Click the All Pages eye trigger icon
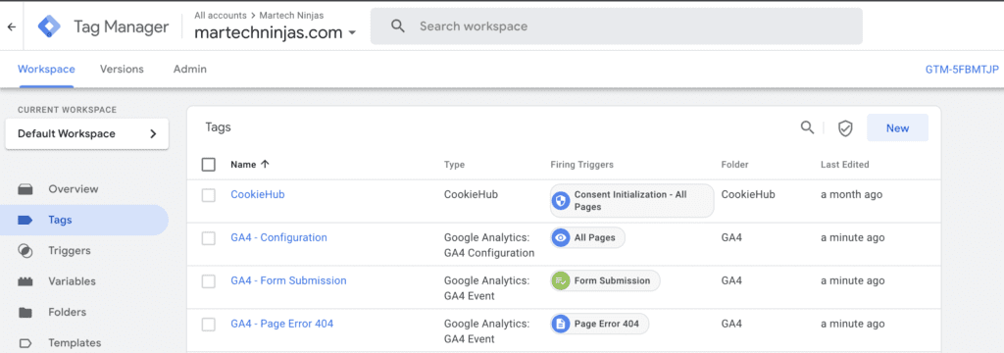Image resolution: width=1004 pixels, height=353 pixels. [x=561, y=237]
